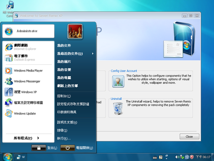Click the Config User Account link
214x161 pixels.
124,71
